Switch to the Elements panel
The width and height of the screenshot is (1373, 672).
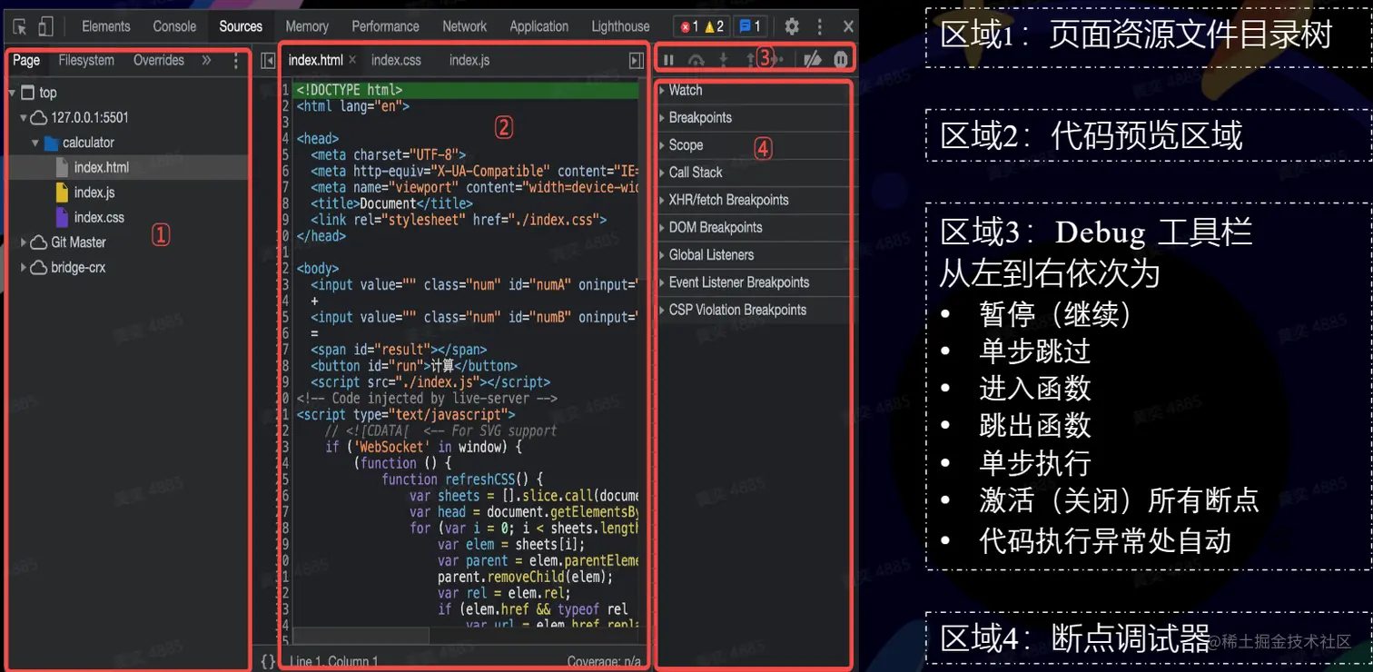106,26
